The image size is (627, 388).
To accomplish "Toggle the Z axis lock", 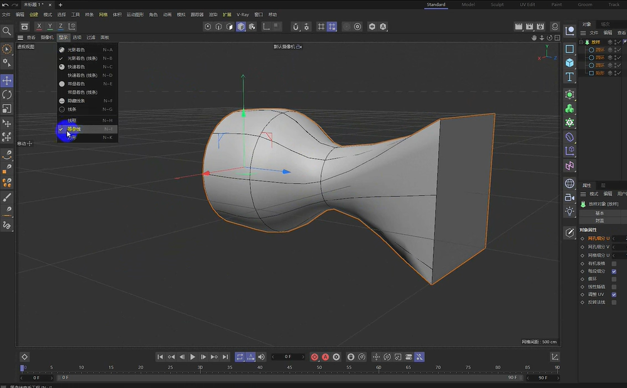I will click(x=60, y=26).
